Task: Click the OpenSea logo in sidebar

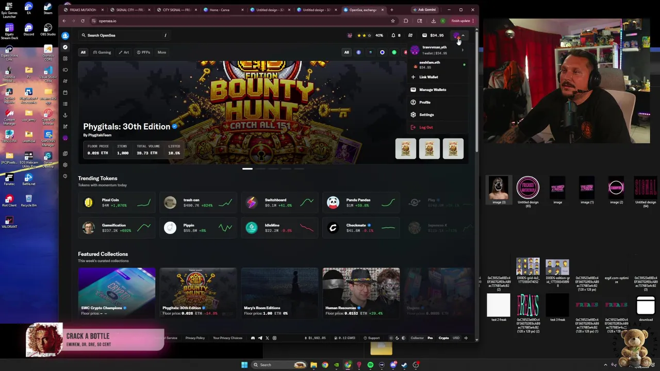Action: [x=65, y=36]
